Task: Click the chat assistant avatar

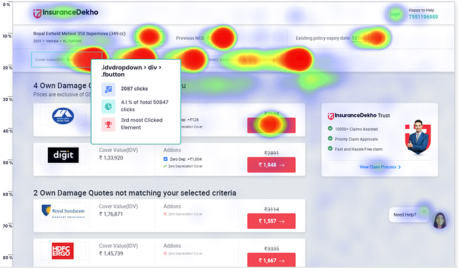Action: point(440,221)
